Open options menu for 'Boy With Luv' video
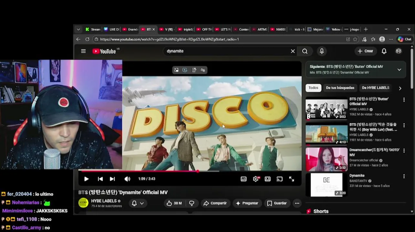This screenshot has width=415, height=232. [404, 125]
